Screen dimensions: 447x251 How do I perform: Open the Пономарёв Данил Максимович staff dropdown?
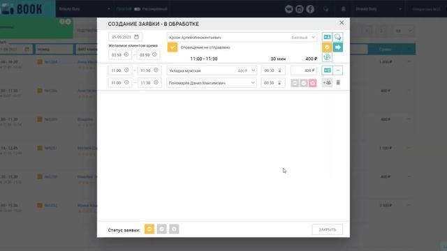coord(212,83)
